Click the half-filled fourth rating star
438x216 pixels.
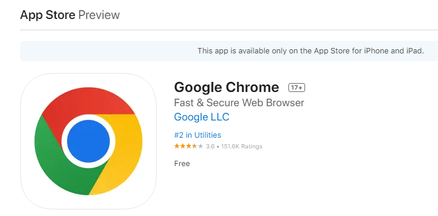point(195,146)
